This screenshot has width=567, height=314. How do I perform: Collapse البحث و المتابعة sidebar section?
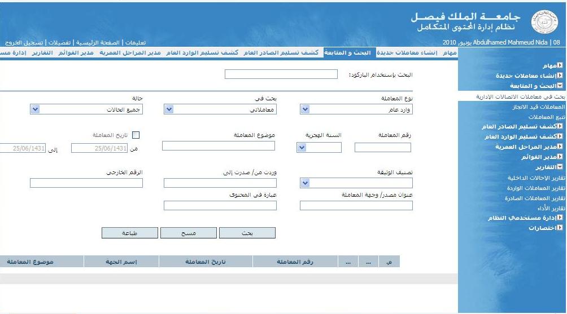(x=560, y=86)
